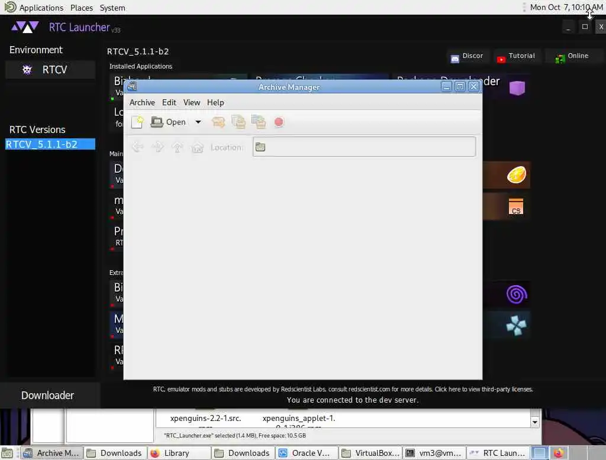Click inside the Location input field
Screen dimensions: 606x460
pyautogui.click(x=364, y=147)
